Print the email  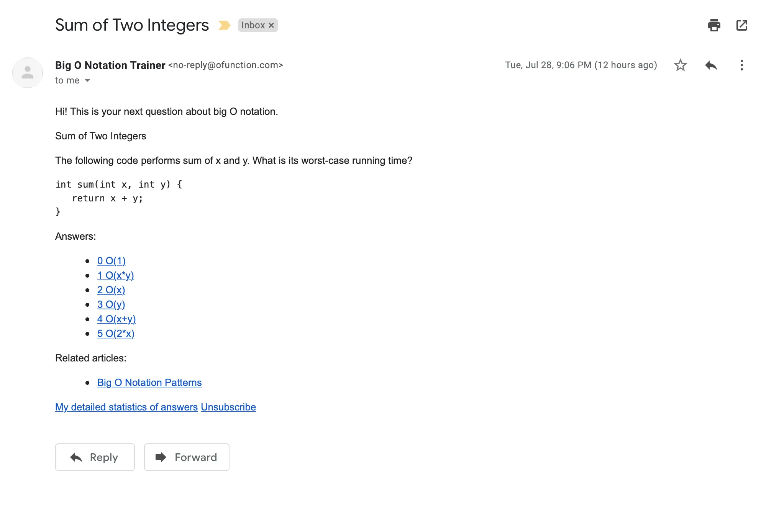pos(713,25)
